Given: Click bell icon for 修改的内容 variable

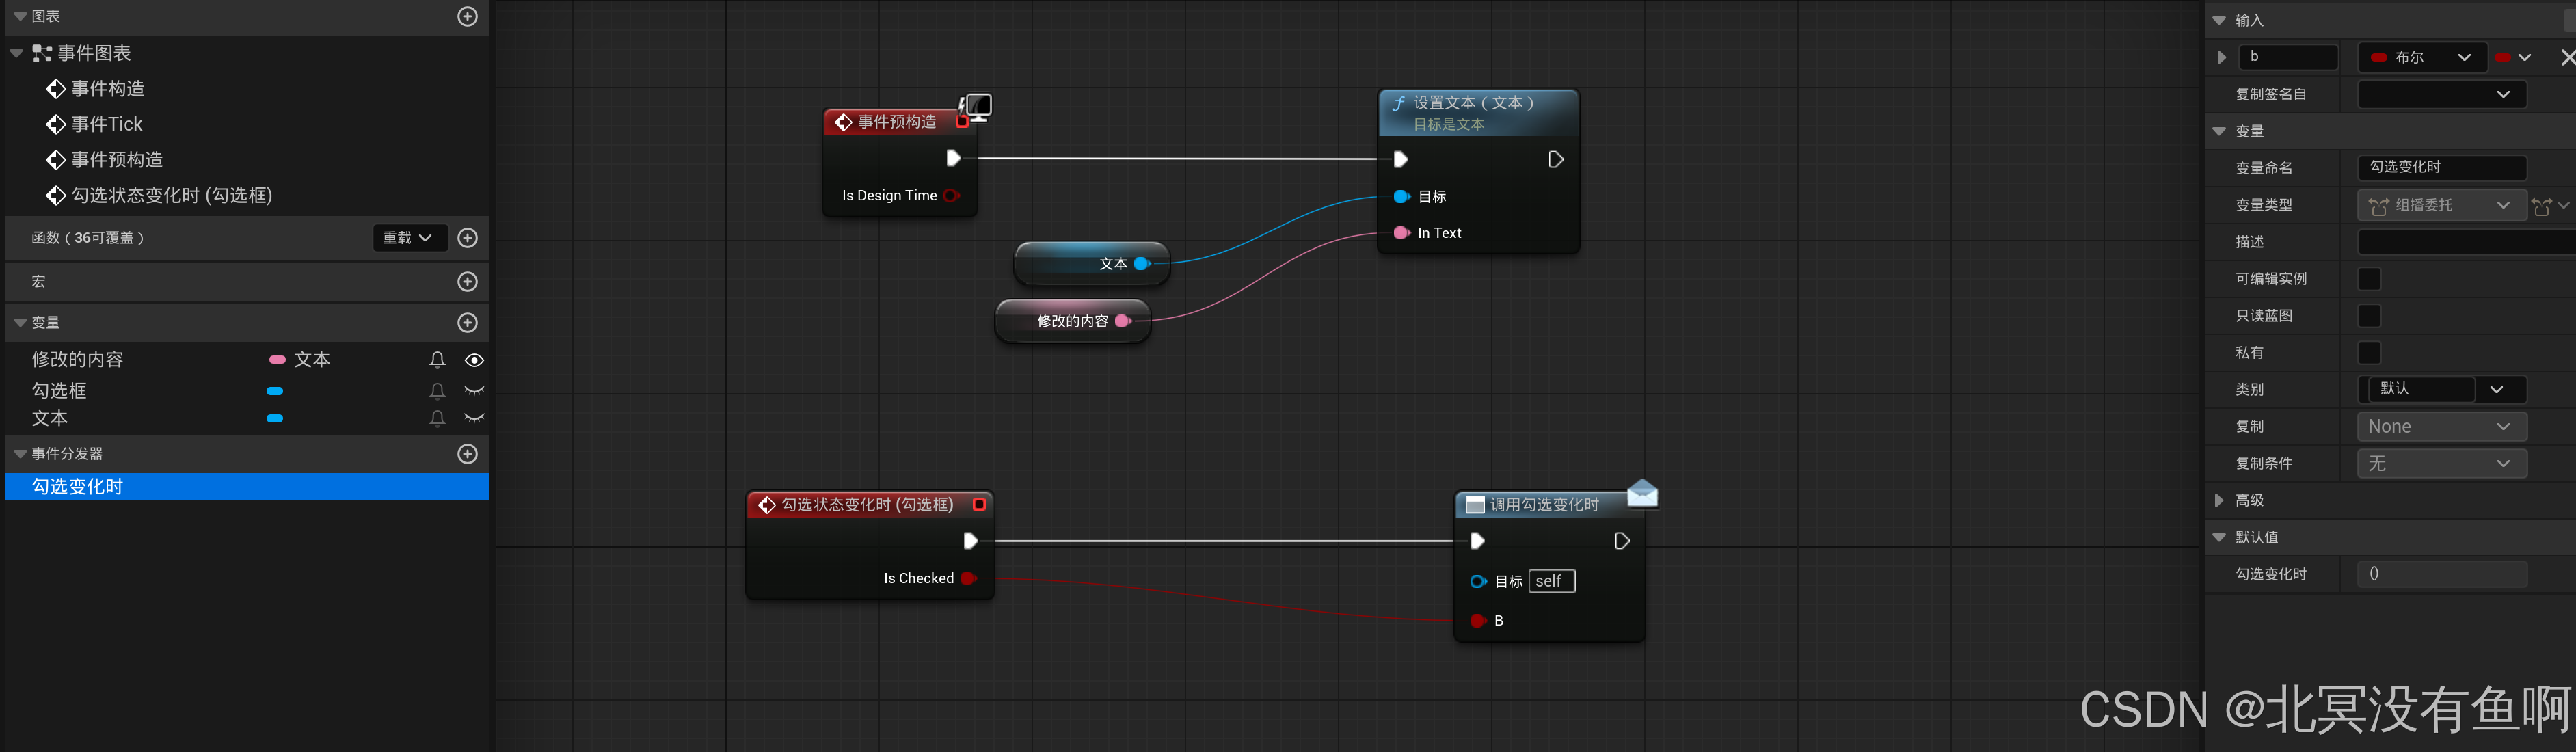Looking at the screenshot, I should click(x=437, y=360).
